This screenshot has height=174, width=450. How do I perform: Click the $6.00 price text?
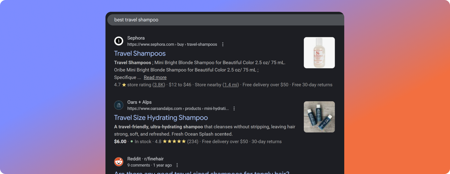click(x=120, y=141)
